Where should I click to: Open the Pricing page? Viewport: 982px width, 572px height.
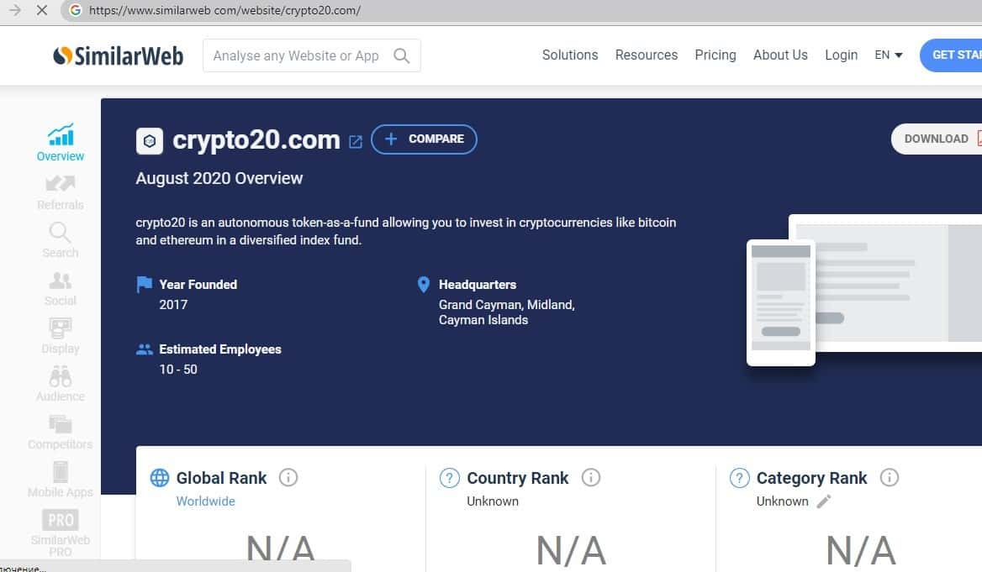pos(715,55)
